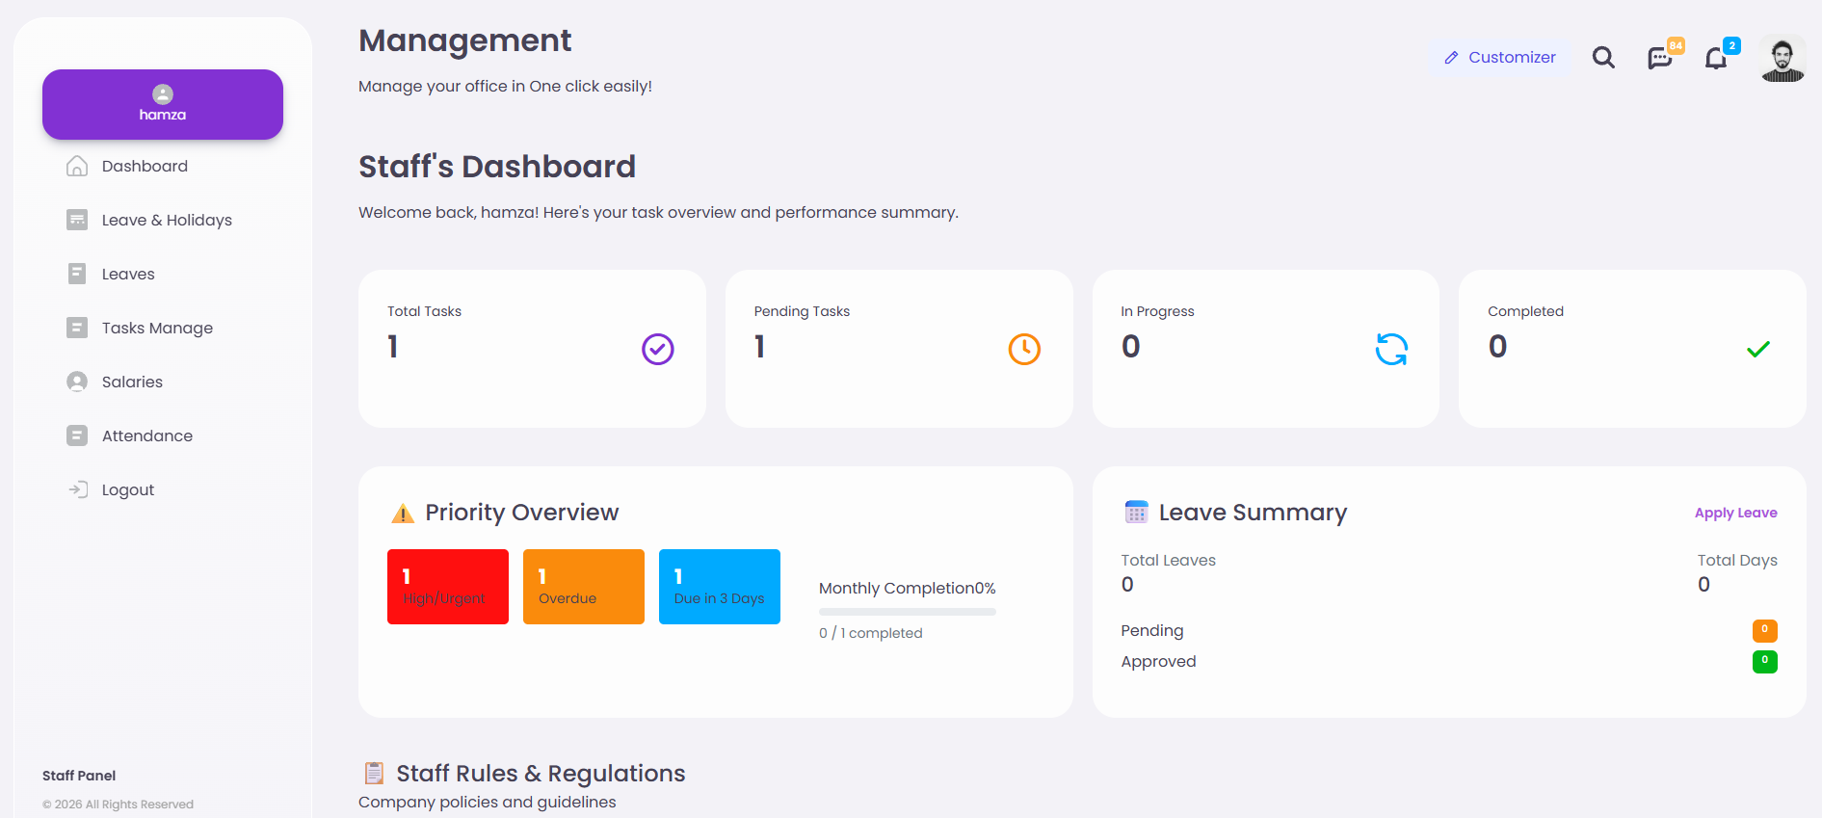Click the Staff Rules clipboard icon
The width and height of the screenshot is (1822, 818).
click(374, 773)
